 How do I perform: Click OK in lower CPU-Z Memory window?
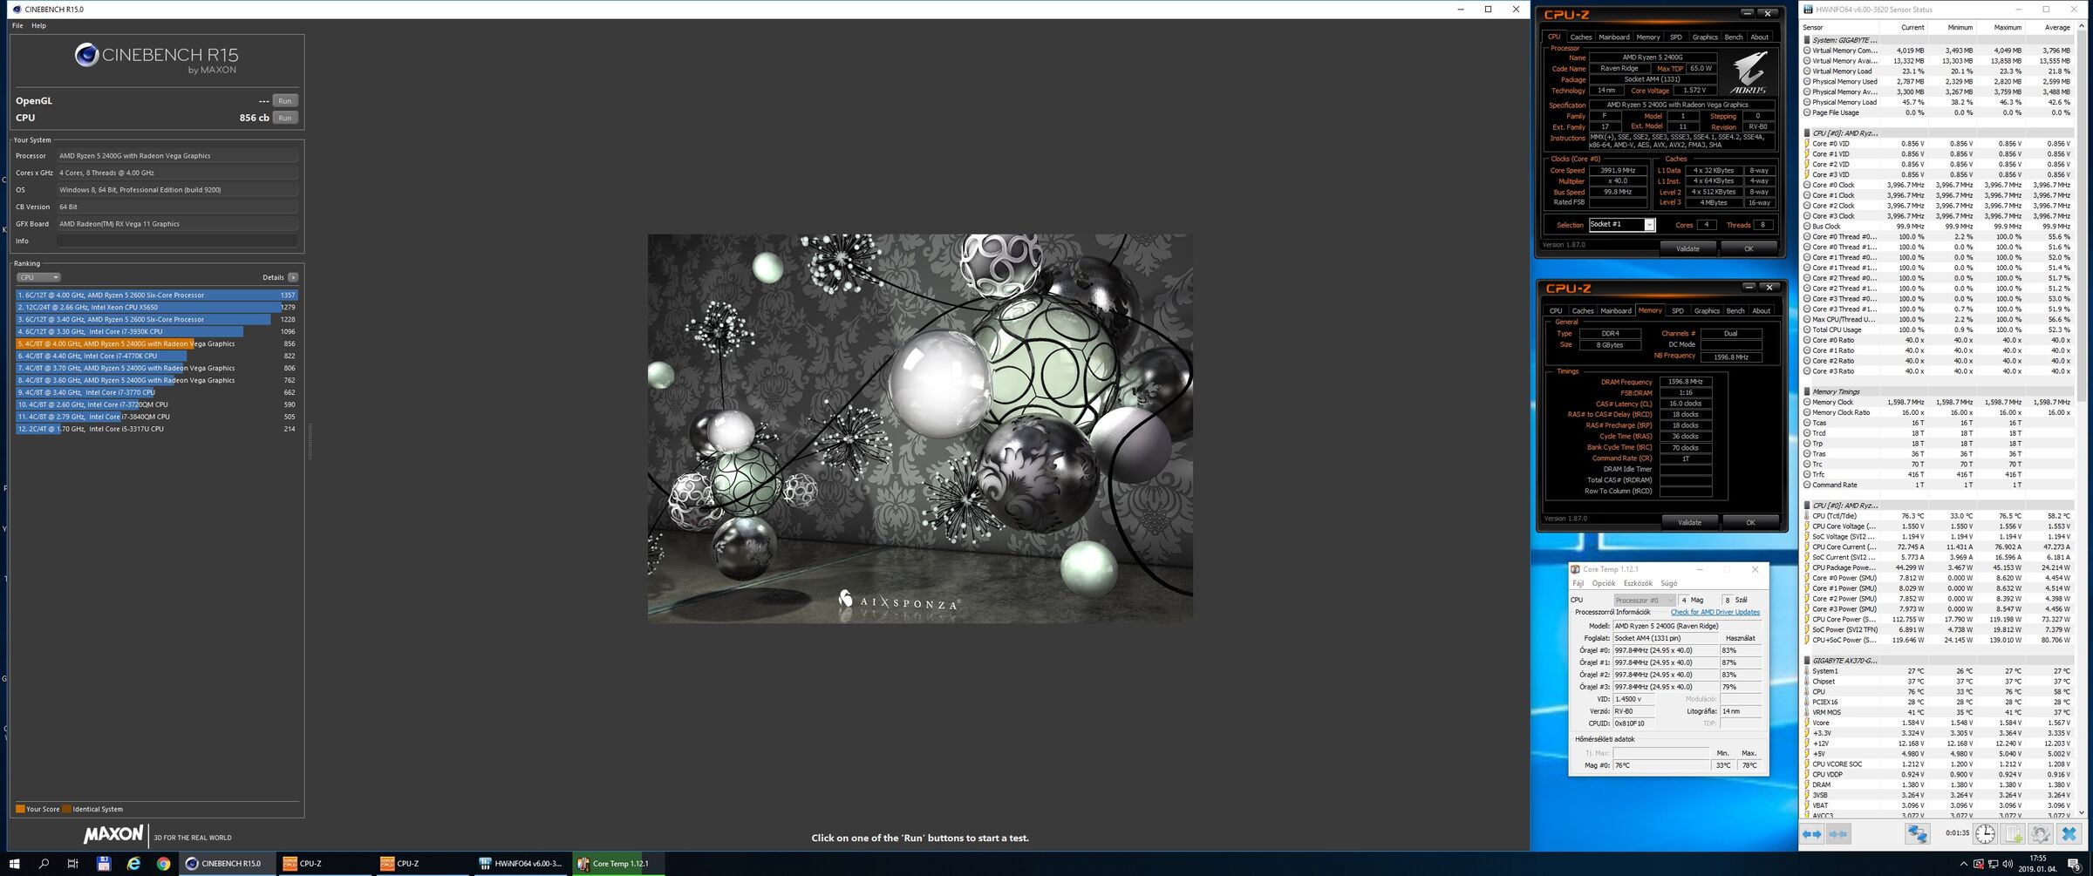pos(1750,522)
